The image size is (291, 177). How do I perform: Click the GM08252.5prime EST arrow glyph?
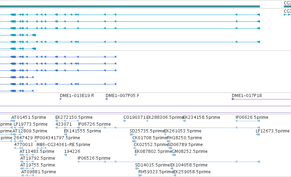pyautogui.click(x=174, y=155)
